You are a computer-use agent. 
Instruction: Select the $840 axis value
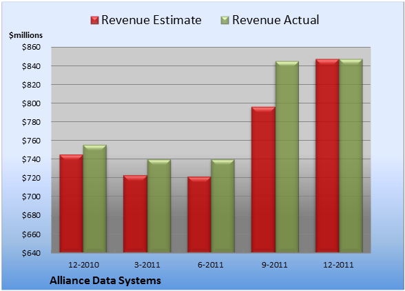tap(31, 66)
